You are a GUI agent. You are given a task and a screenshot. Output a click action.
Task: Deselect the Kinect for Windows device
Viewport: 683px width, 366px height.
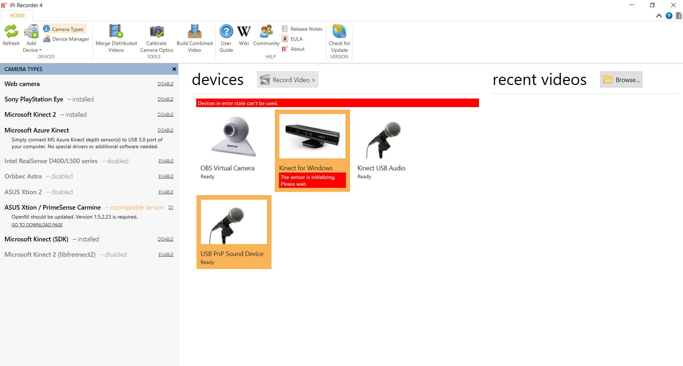pos(312,150)
